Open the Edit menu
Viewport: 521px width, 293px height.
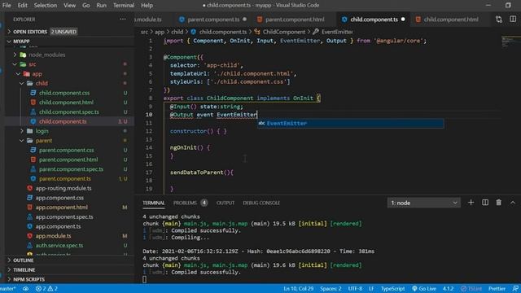[23, 6]
